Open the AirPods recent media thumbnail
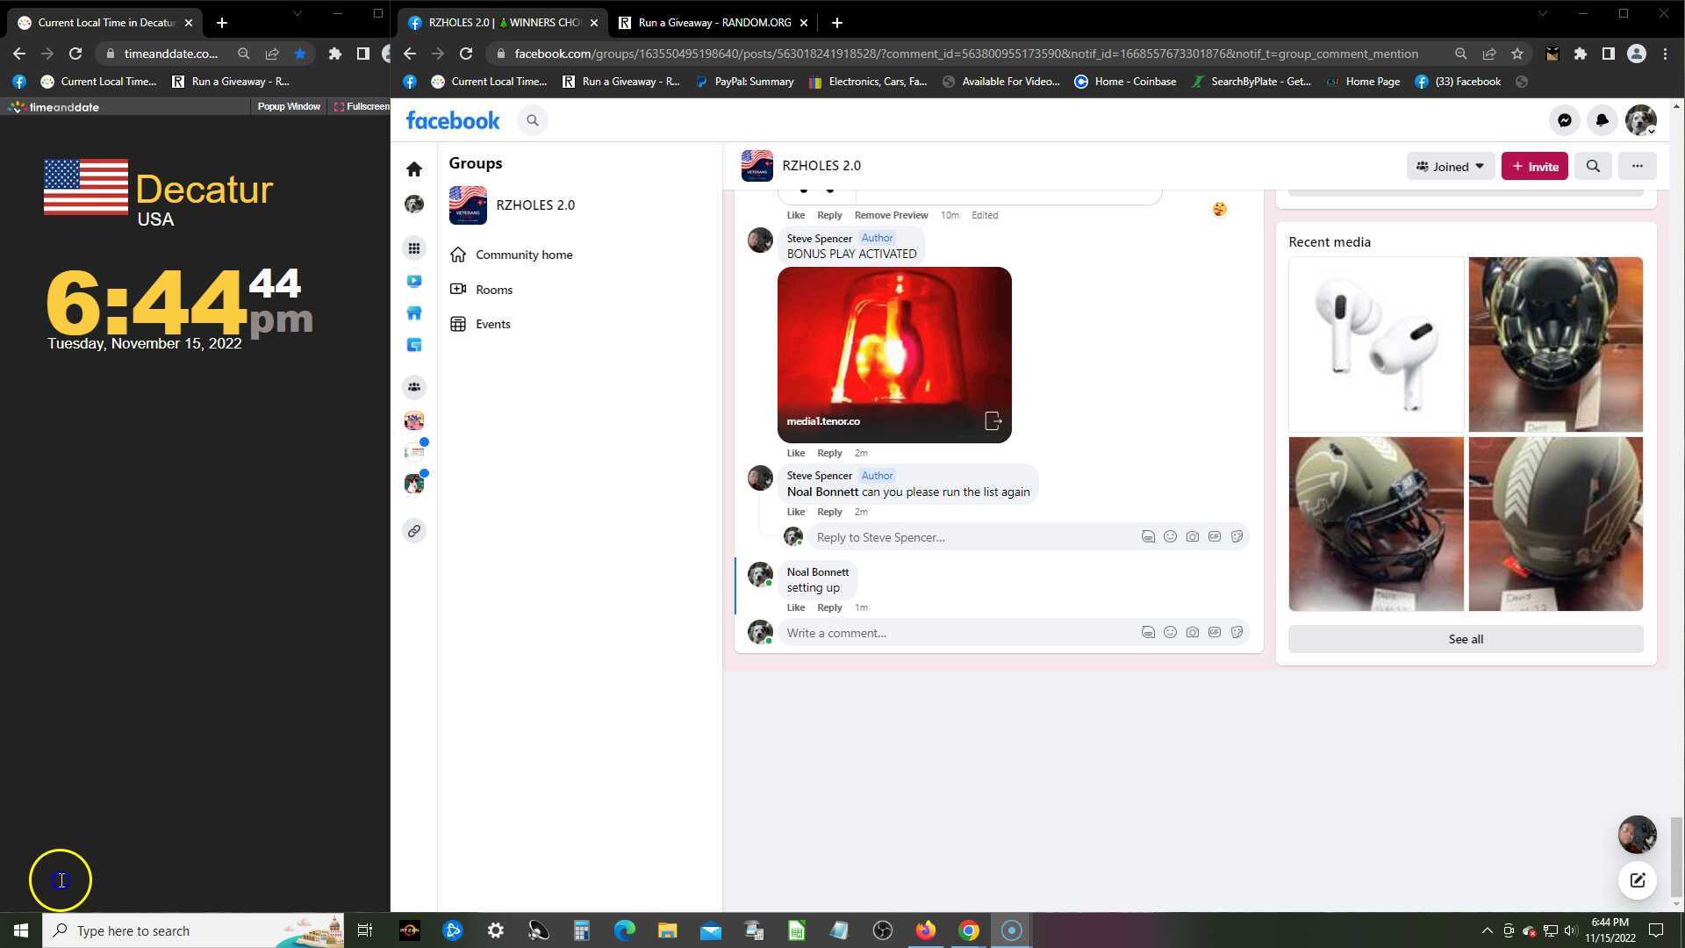This screenshot has width=1685, height=948. tap(1375, 344)
